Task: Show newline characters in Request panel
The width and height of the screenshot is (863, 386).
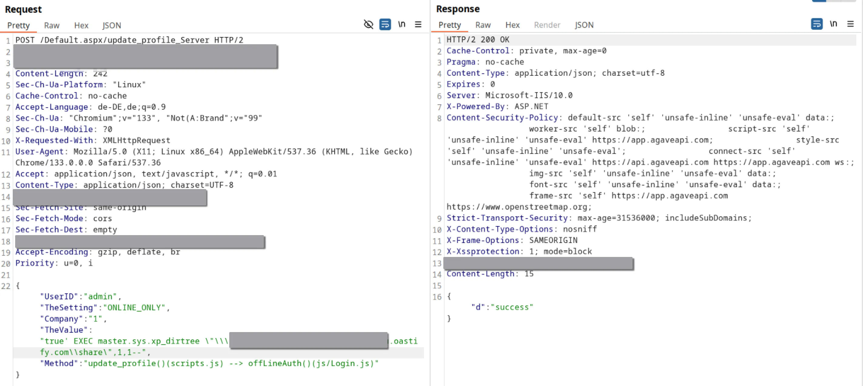Action: 401,24
